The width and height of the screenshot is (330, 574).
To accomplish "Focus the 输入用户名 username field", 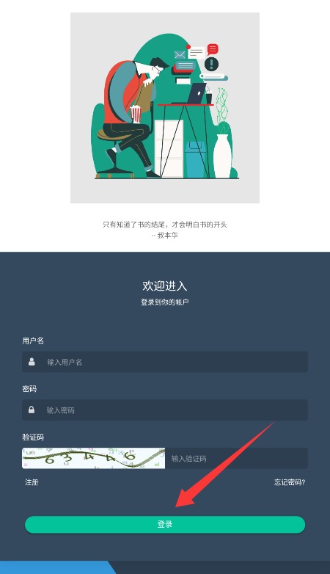I will [165, 362].
